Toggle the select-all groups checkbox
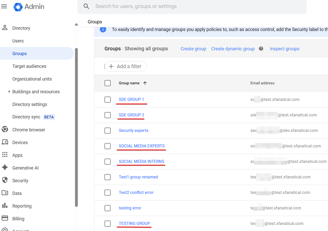This screenshot has width=328, height=231. click(x=108, y=83)
